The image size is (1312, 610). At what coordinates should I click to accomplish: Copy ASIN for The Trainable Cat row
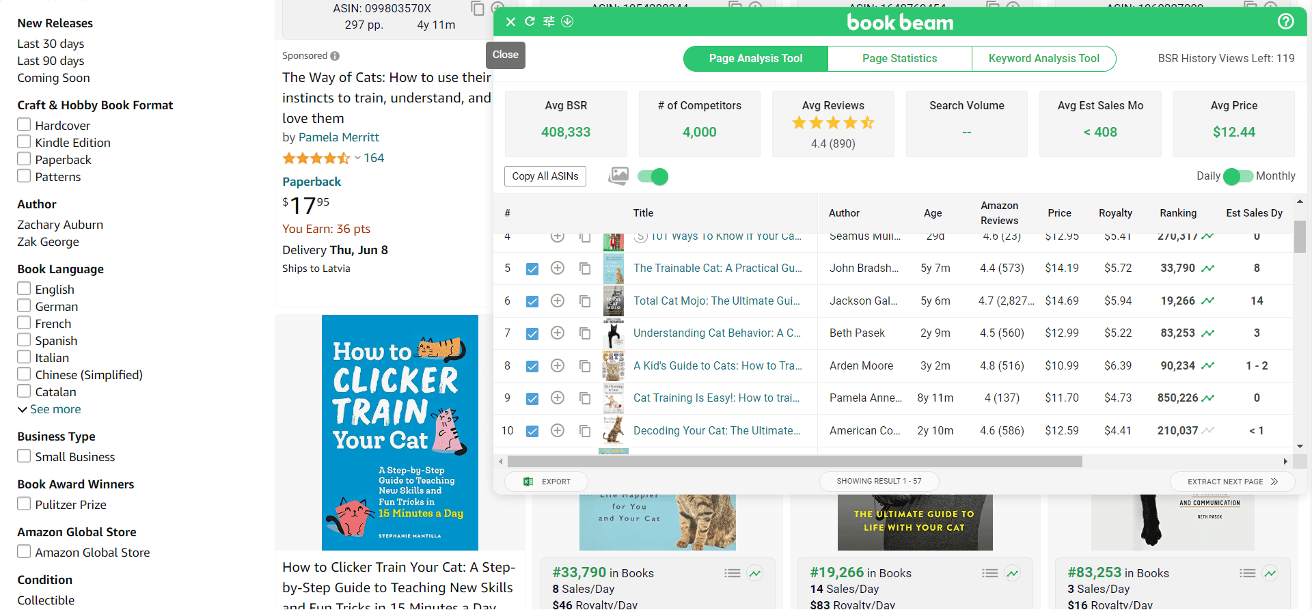click(x=585, y=268)
